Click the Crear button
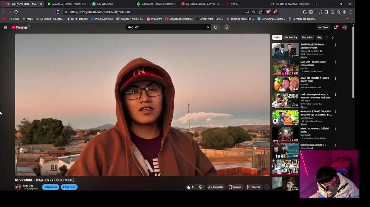 tap(323, 27)
